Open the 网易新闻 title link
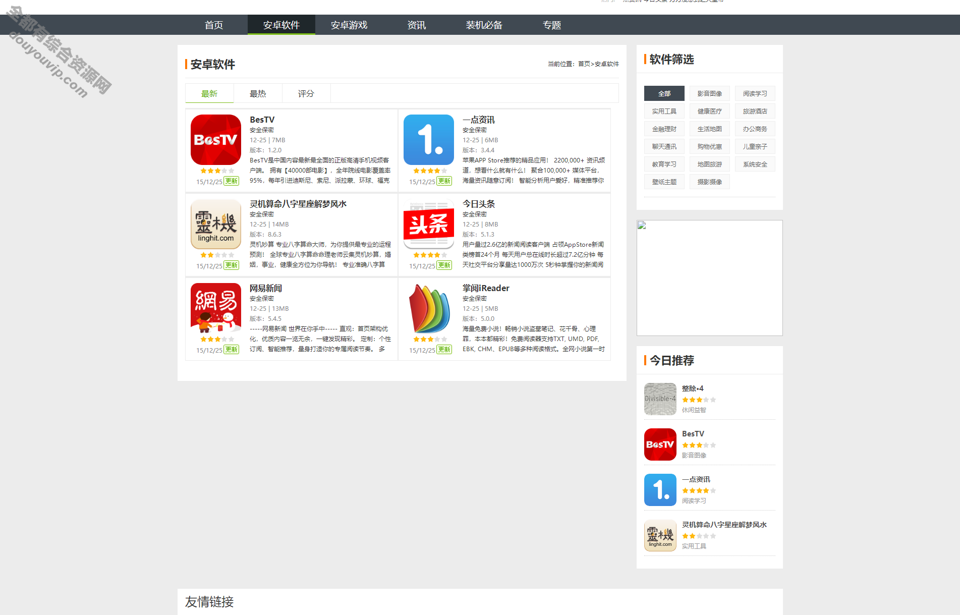 (266, 288)
